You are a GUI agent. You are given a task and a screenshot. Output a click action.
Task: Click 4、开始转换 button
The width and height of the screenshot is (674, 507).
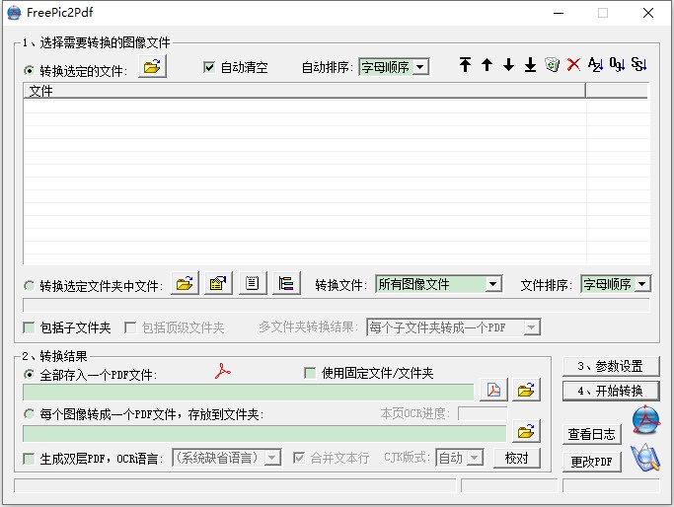(611, 391)
